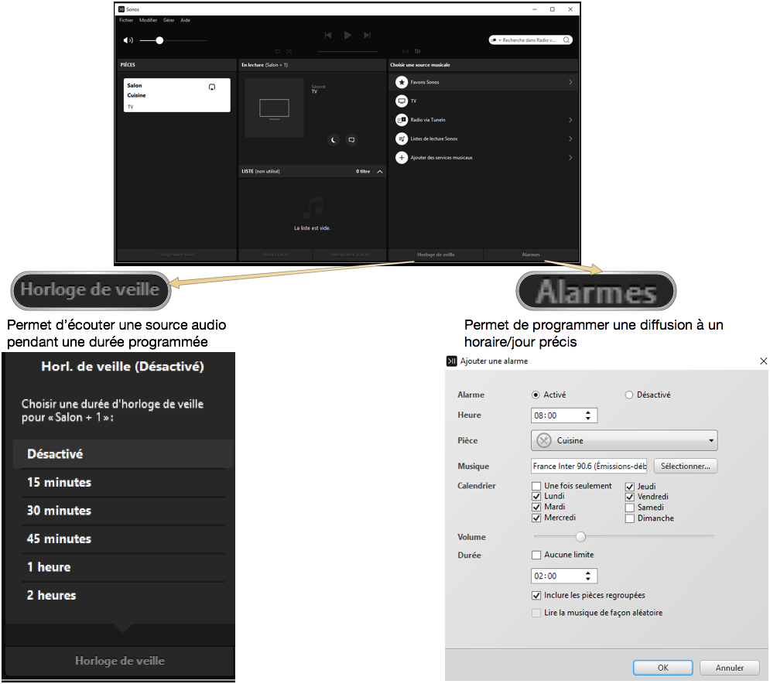Select the TV source icon

[402, 101]
